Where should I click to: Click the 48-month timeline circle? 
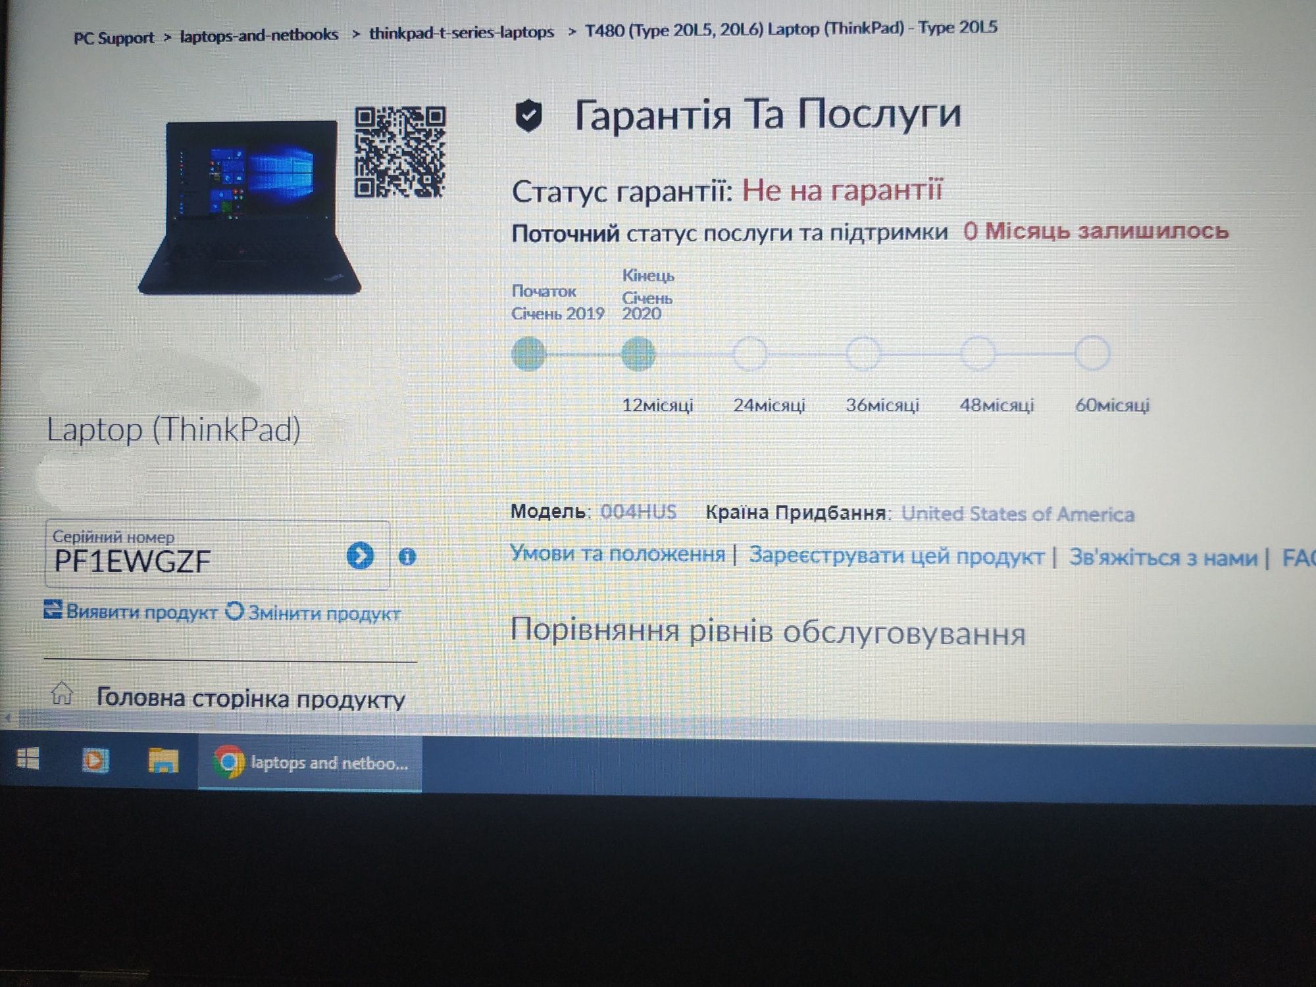click(978, 353)
